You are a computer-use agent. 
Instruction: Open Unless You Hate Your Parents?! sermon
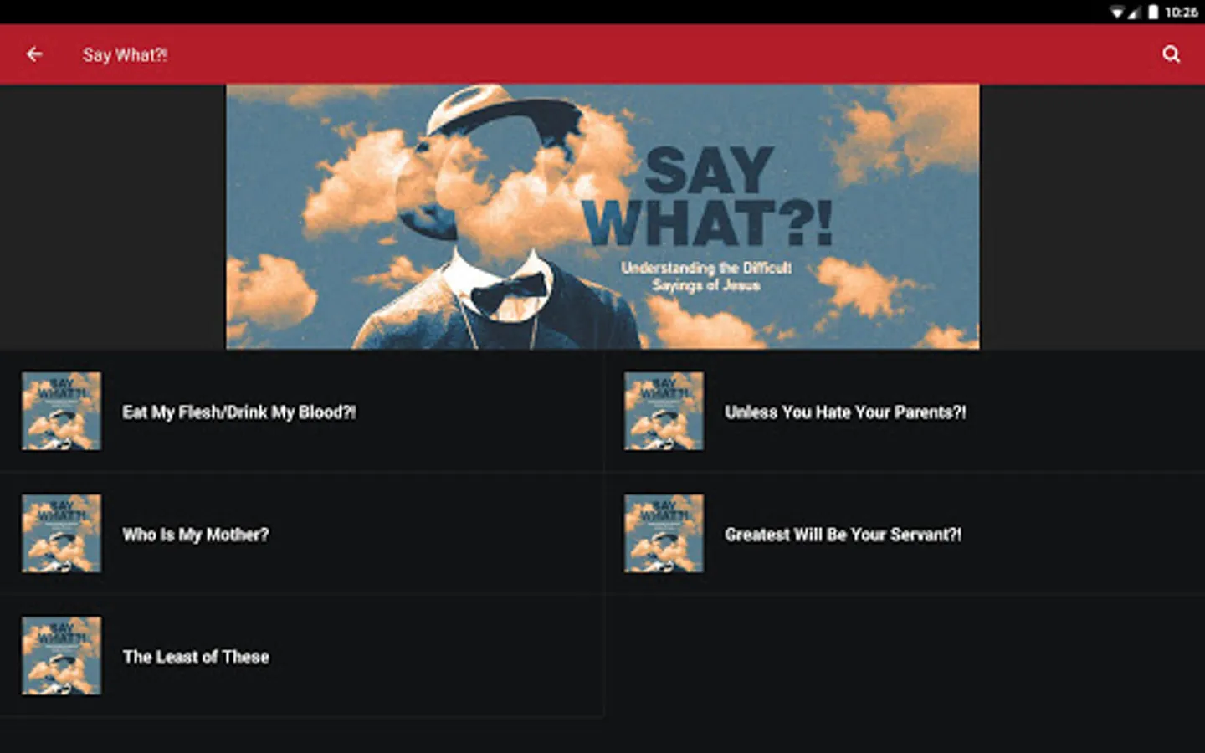(x=904, y=412)
